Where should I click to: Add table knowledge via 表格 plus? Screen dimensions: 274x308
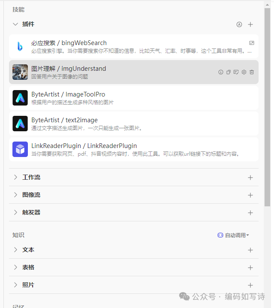pos(250,268)
